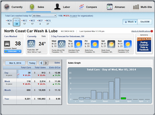The image size is (155, 115).
Task: Click the Week row label
Action: point(7,81)
